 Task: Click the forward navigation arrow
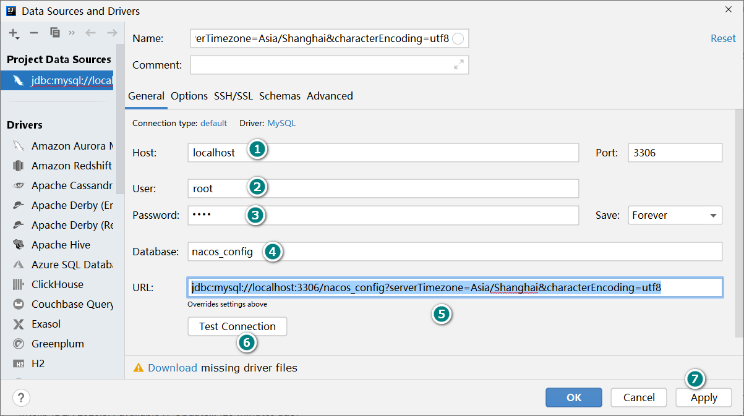tap(112, 33)
